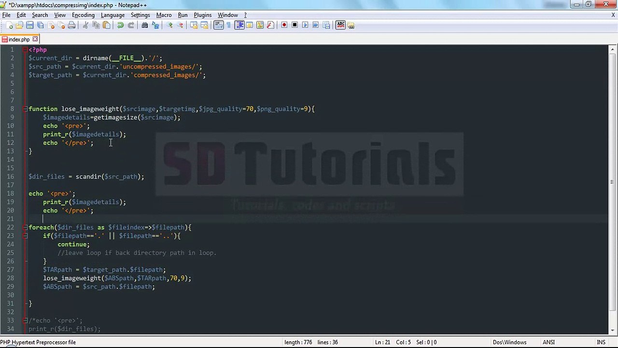
Task: Click the INS indicator in the status bar
Action: 601,342
